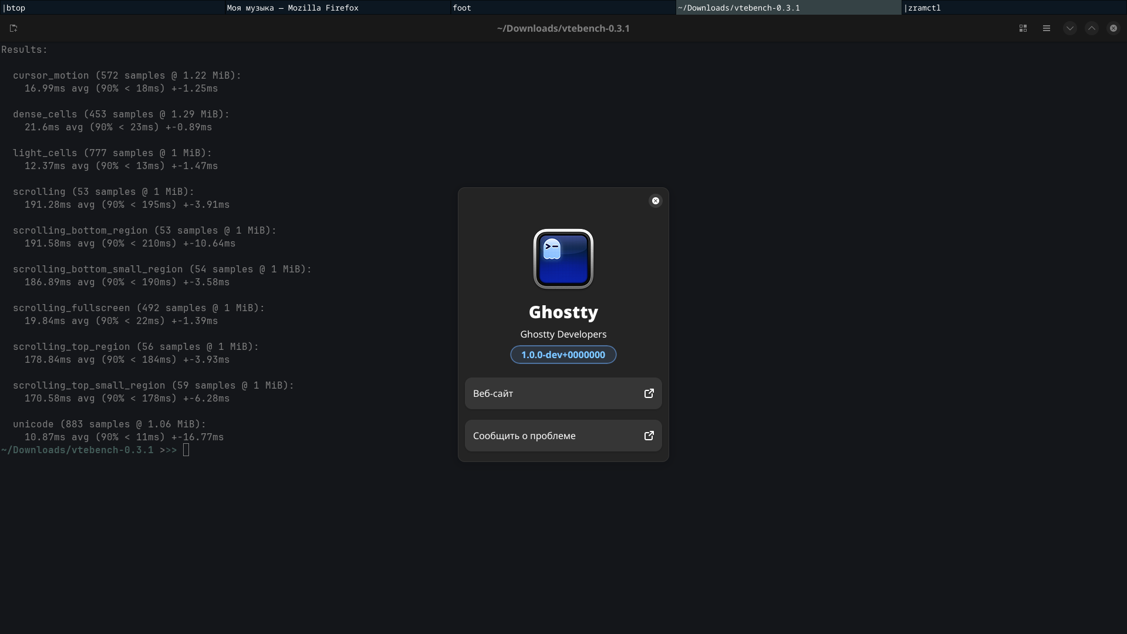The image size is (1127, 634).
Task: Click the 178.84ms avg result line
Action: coord(127,360)
